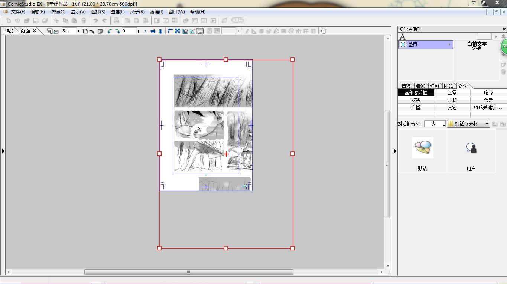507x284 pixels.
Task: Toggle the page frame display icon
Action: [200, 31]
